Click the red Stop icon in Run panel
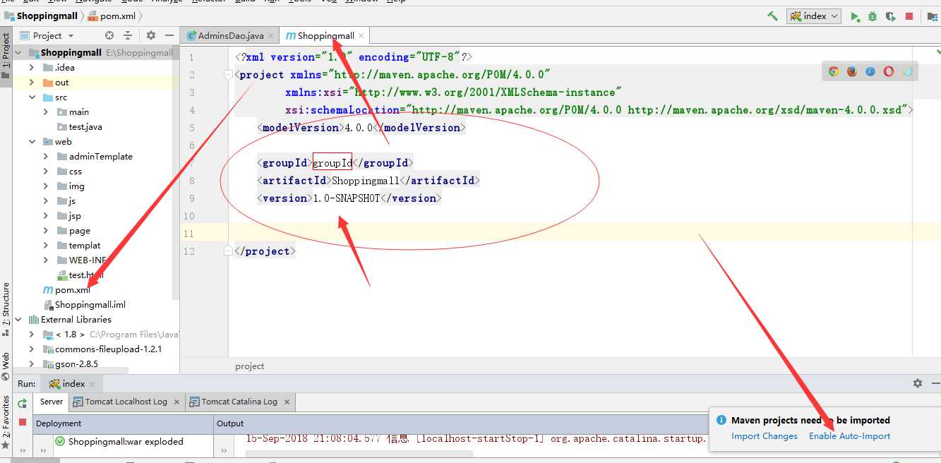941x463 pixels. pos(23,422)
